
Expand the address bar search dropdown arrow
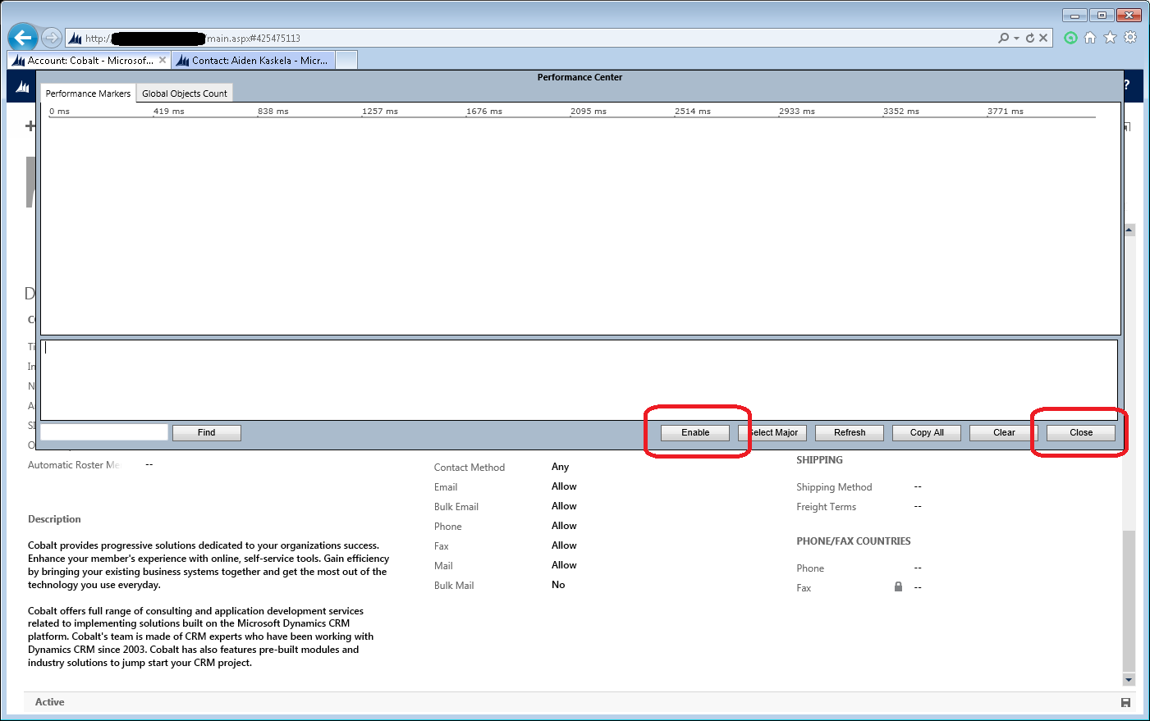(1016, 38)
